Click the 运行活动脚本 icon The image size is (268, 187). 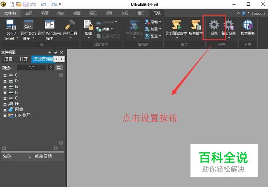point(176,25)
